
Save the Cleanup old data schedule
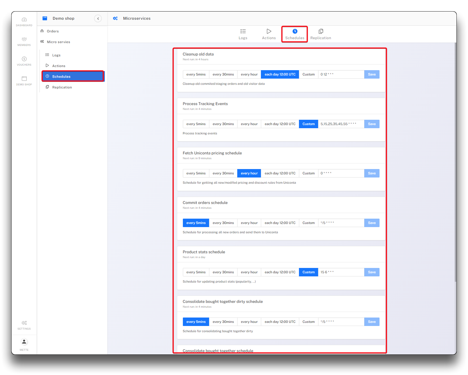372,74
